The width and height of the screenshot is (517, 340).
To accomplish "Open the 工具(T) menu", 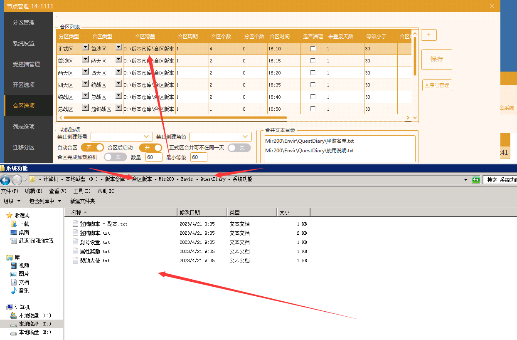I will [x=81, y=191].
